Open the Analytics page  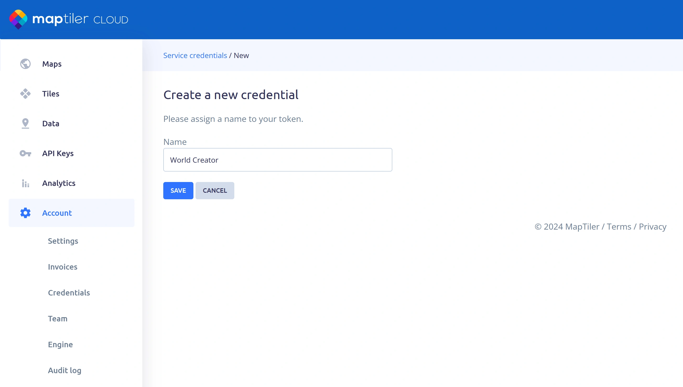coord(71,183)
